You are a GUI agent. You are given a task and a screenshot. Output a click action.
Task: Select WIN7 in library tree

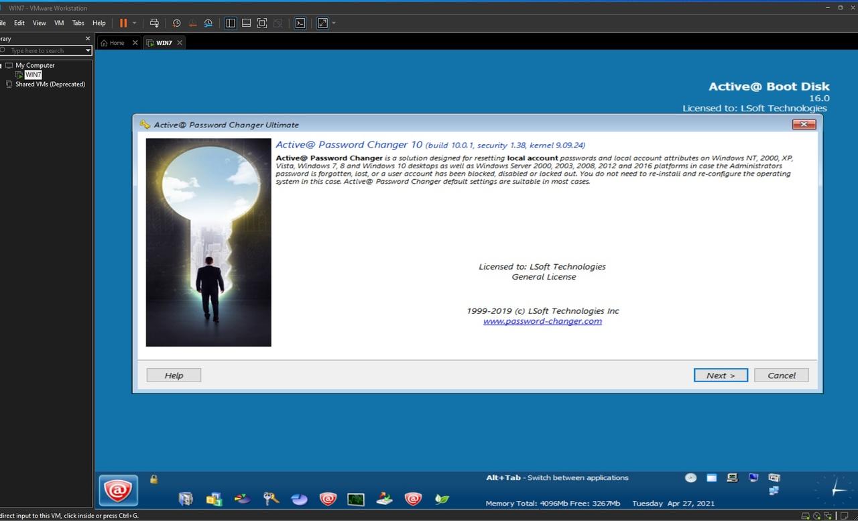[x=33, y=74]
